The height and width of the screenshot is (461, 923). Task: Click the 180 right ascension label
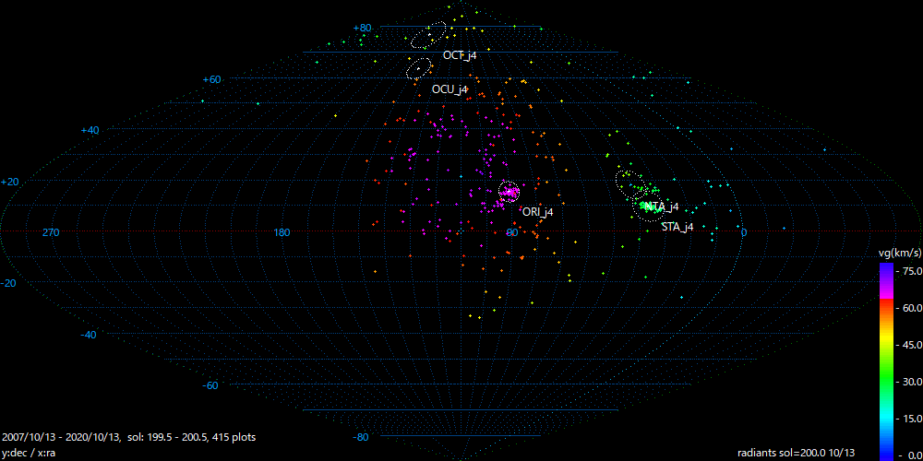(x=282, y=232)
